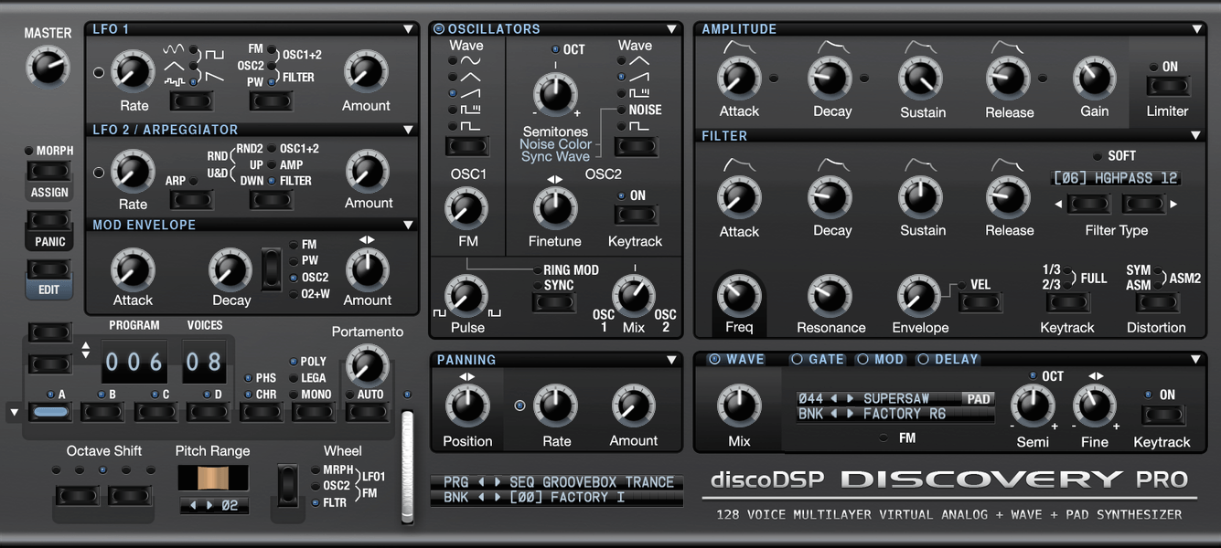Click the Wave Semi knob
Image resolution: width=1221 pixels, height=548 pixels.
click(x=1033, y=406)
